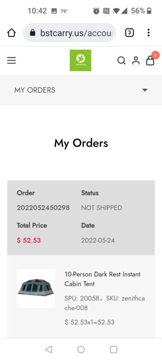Tap the browser home icon
Screen dimensions: 162x361
click(x=11, y=33)
